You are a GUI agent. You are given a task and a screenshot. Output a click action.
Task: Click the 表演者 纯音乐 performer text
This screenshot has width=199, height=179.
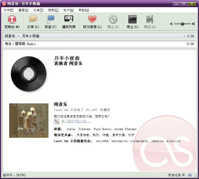(x=68, y=63)
